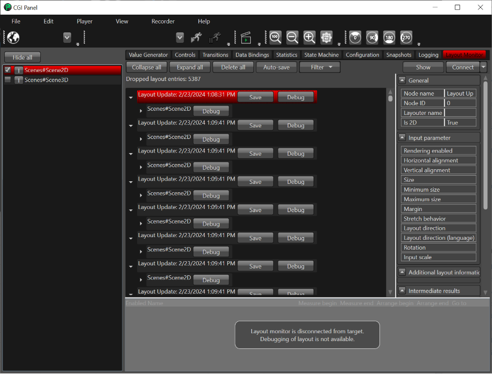This screenshot has width=492, height=374.
Task: Click the zoom out magnifier icon
Action: (292, 37)
